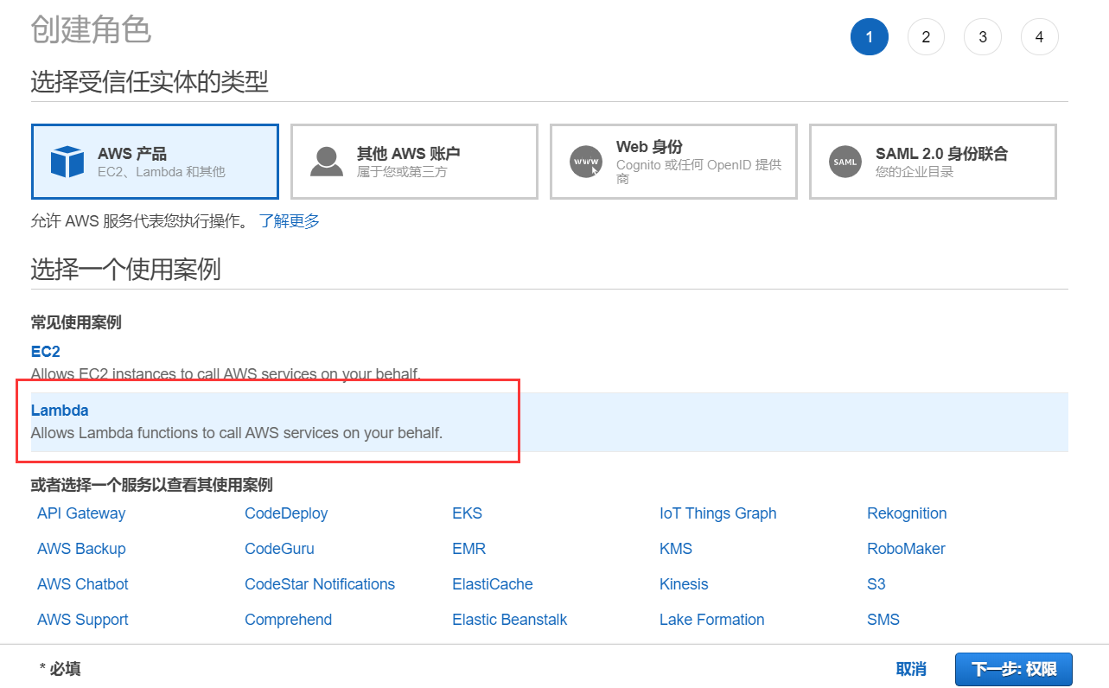Screen dimensions: 1109x688
Task: Click the 选择受信任实体的类型 heading
Action: coord(150,82)
